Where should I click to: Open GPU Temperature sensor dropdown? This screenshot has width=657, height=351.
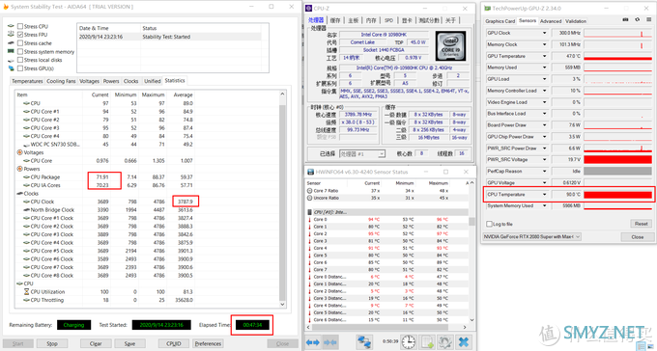tap(545, 56)
